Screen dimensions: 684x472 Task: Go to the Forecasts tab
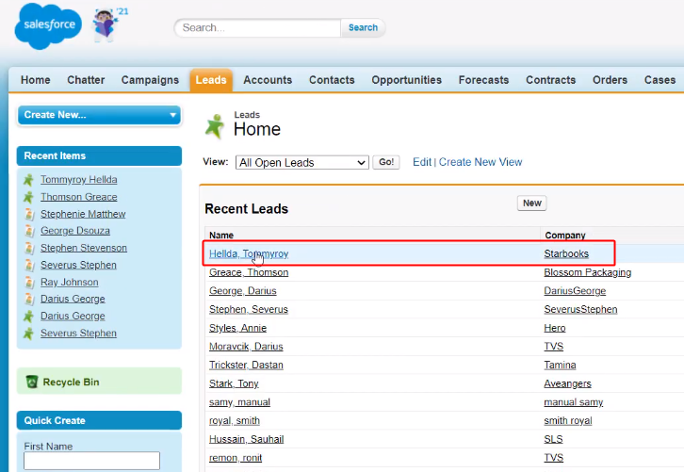click(483, 80)
